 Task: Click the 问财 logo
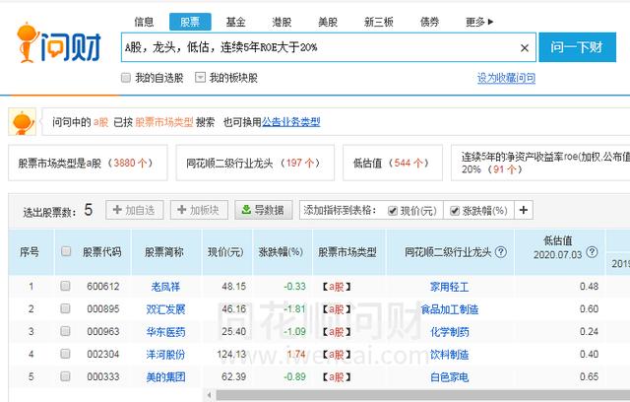[58, 43]
